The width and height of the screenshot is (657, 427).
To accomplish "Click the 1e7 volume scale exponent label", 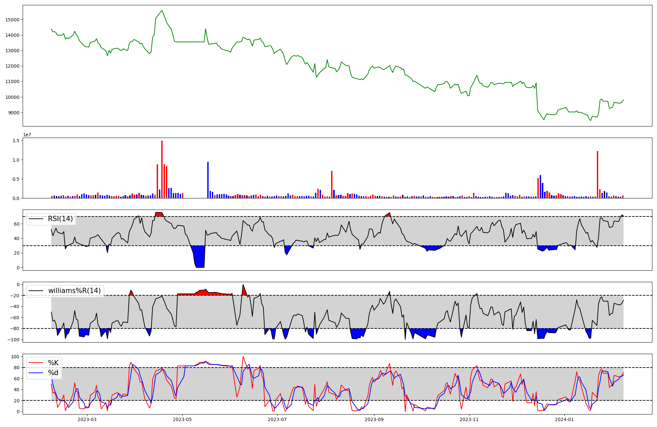I will (27, 135).
